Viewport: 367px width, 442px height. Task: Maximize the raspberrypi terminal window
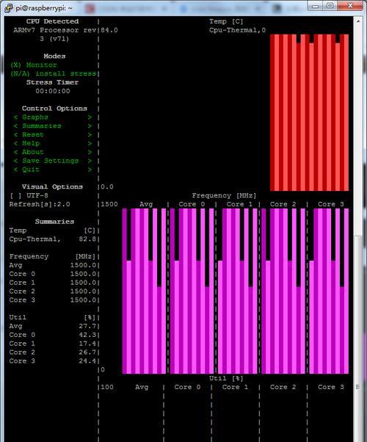330,6
